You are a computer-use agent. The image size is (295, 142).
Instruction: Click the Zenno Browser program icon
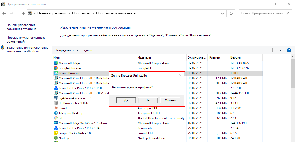click(x=56, y=73)
